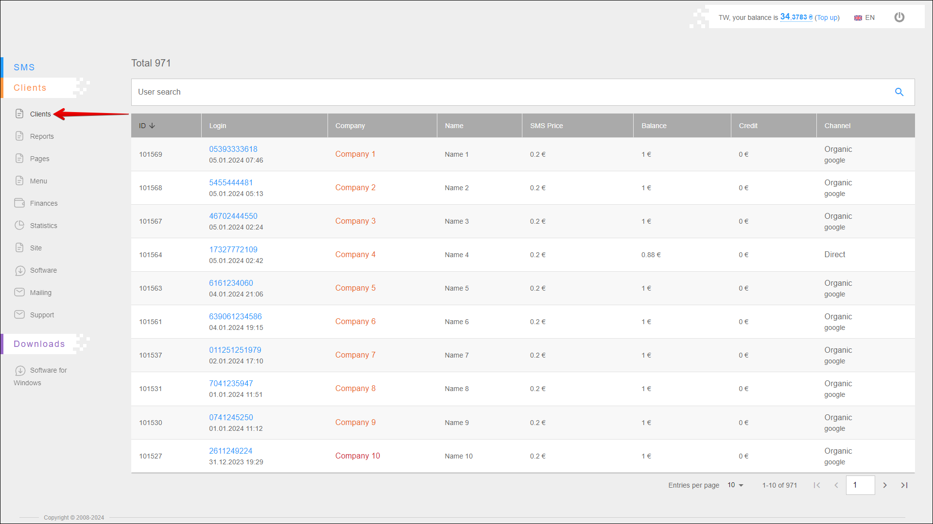Viewport: 933px width, 524px height.
Task: Open Reports in sidebar menu
Action: pyautogui.click(x=42, y=136)
